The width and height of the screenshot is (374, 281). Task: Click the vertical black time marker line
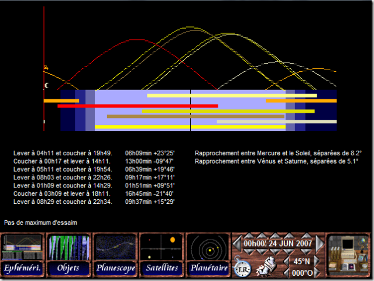click(x=191, y=110)
